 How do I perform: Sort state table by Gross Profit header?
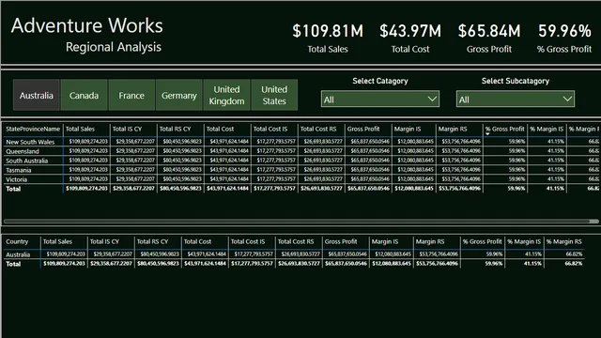(363, 130)
